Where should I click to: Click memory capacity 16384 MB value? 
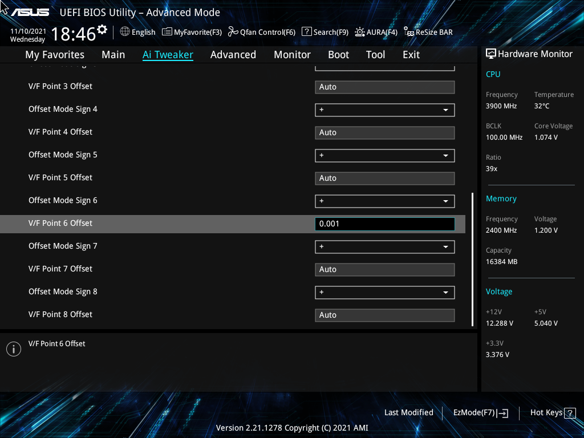pyautogui.click(x=502, y=262)
